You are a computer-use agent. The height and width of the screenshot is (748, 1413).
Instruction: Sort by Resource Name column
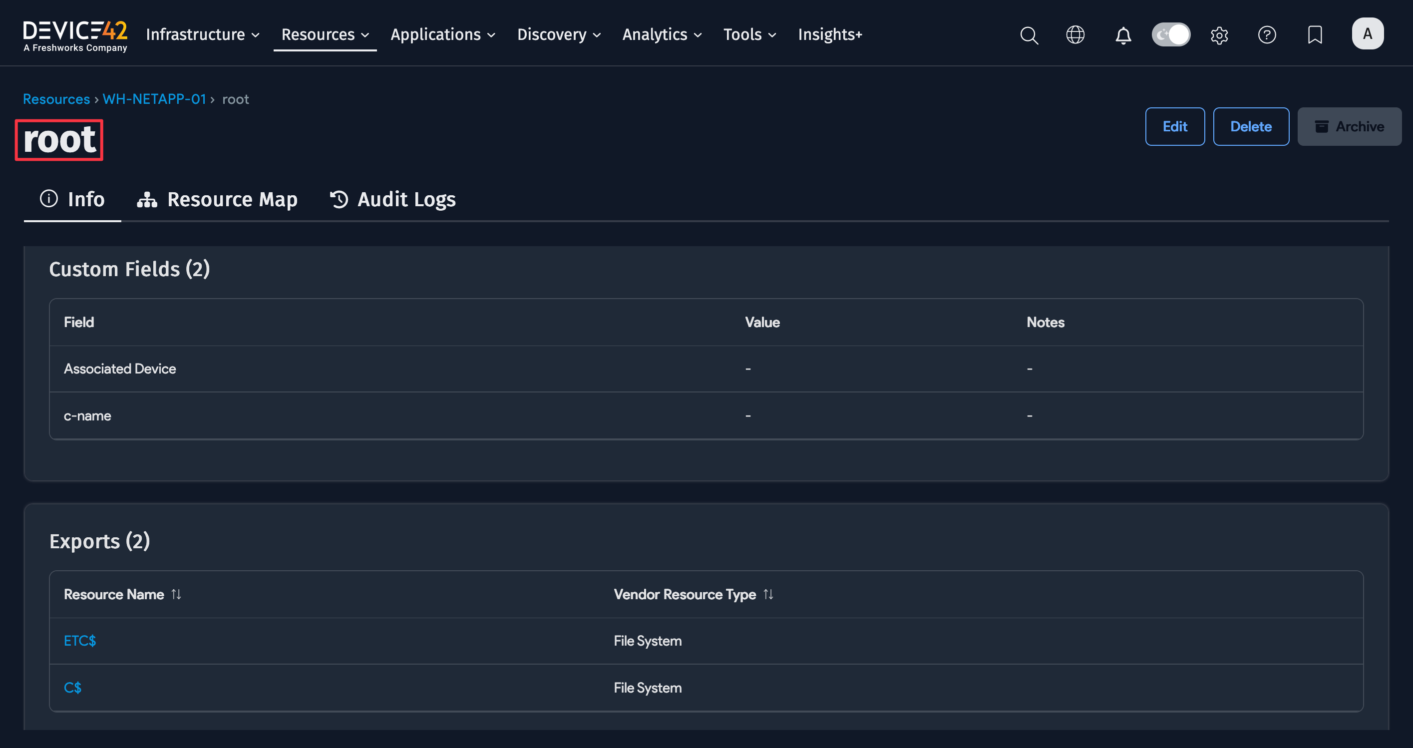click(x=176, y=594)
